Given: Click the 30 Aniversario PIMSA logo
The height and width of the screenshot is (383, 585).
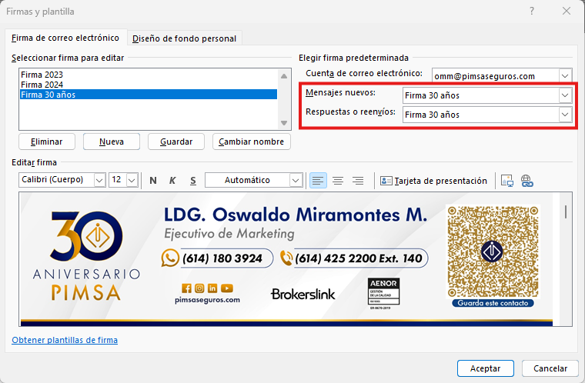Looking at the screenshot, I should click(x=86, y=255).
